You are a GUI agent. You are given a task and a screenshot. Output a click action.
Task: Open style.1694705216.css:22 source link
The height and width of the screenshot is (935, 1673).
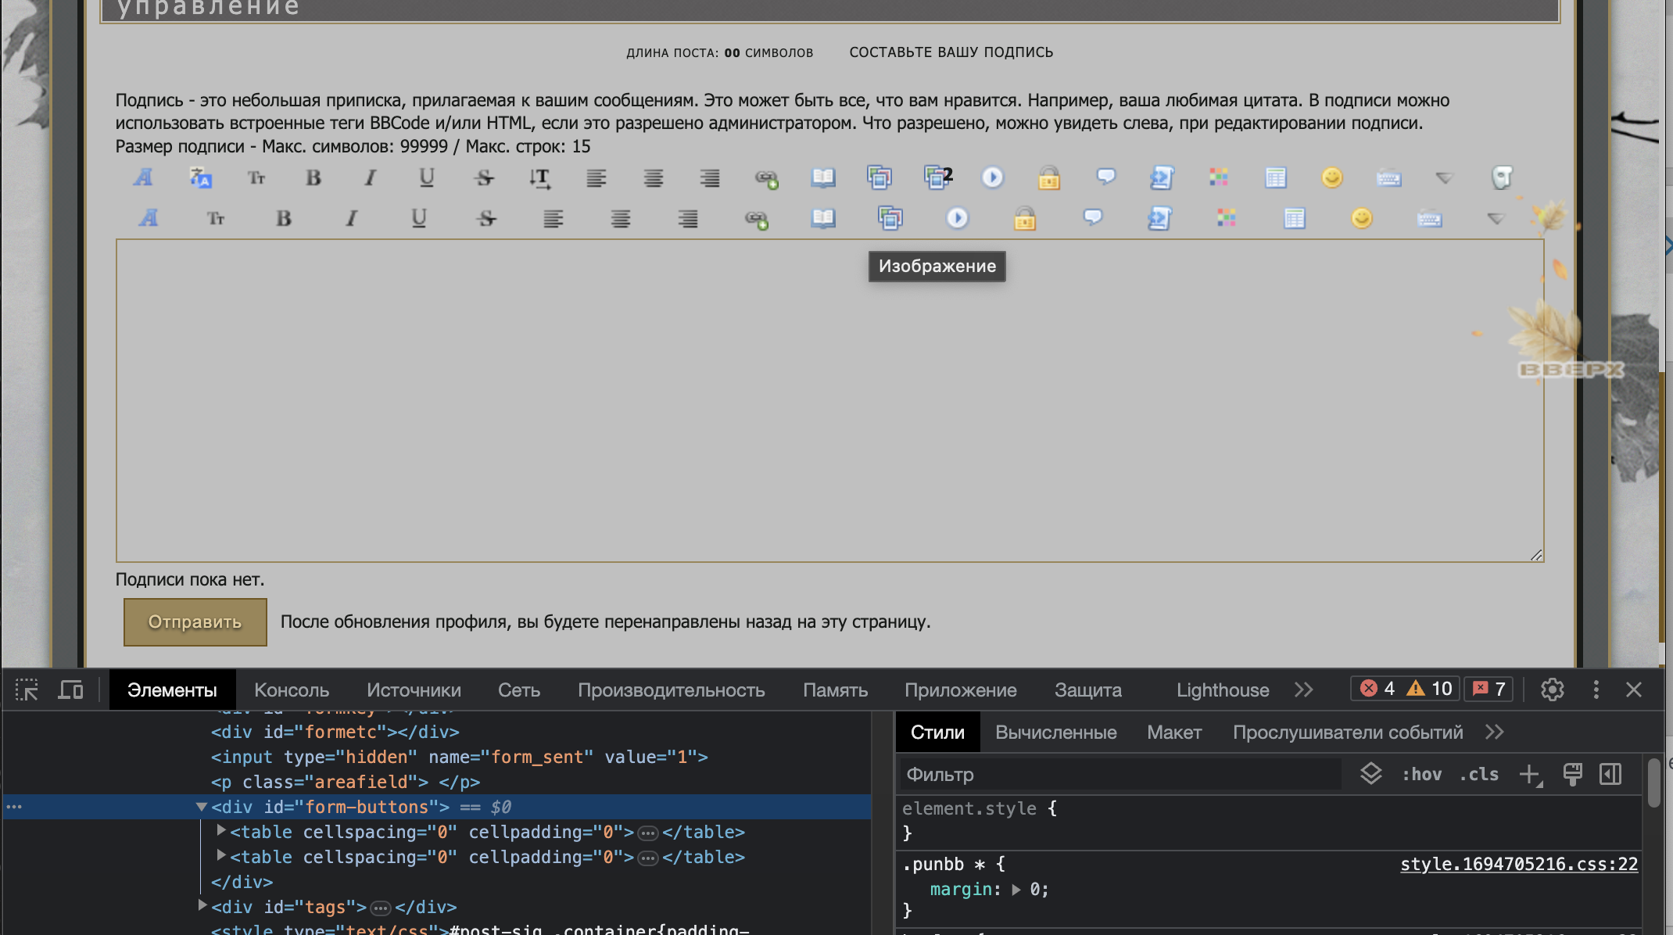pyautogui.click(x=1518, y=864)
